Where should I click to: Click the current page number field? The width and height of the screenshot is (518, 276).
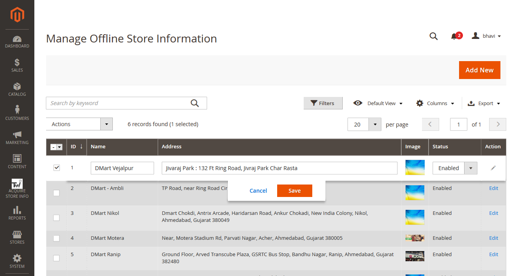(459, 125)
